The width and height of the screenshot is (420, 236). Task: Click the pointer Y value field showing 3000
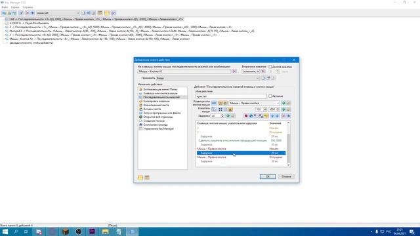coord(274,109)
